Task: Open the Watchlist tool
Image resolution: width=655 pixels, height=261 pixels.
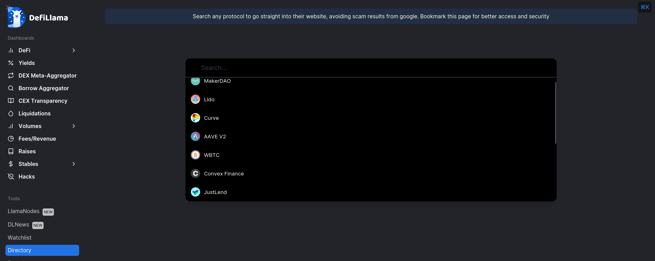Action: [x=20, y=238]
